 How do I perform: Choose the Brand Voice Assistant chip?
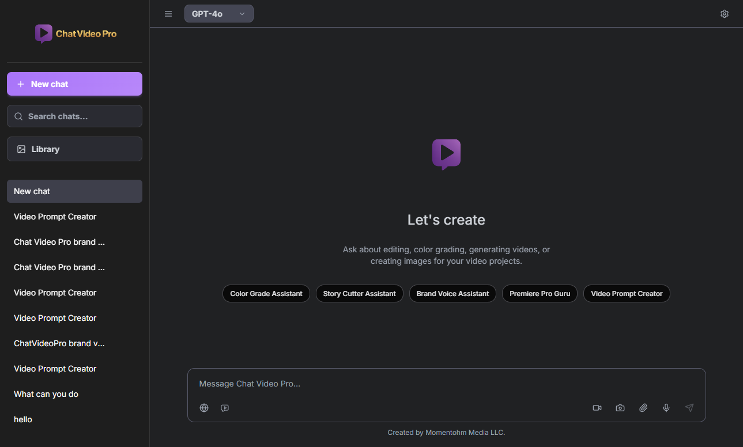click(452, 294)
